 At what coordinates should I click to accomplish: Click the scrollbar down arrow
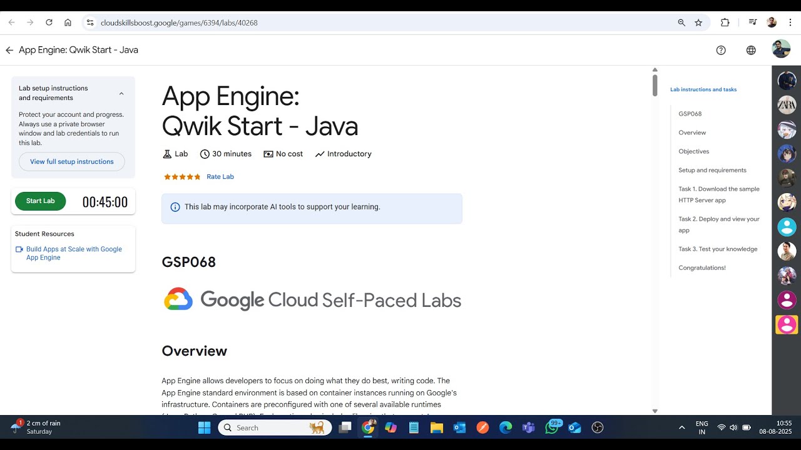(655, 411)
